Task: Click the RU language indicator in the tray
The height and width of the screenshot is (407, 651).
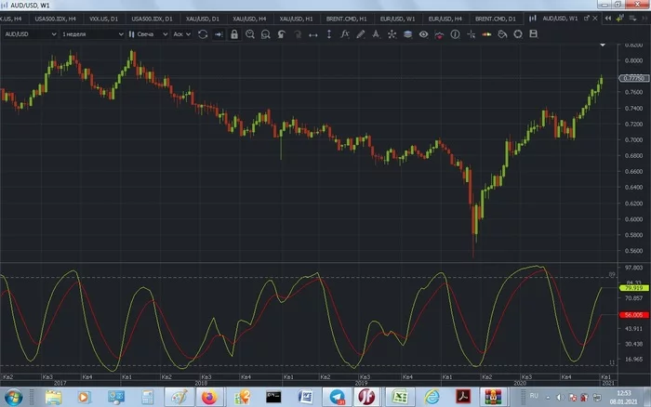Action: point(534,396)
